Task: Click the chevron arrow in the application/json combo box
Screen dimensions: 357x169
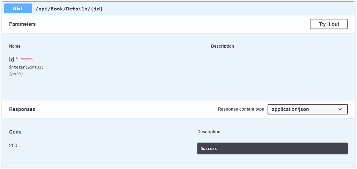Action: 340,109
